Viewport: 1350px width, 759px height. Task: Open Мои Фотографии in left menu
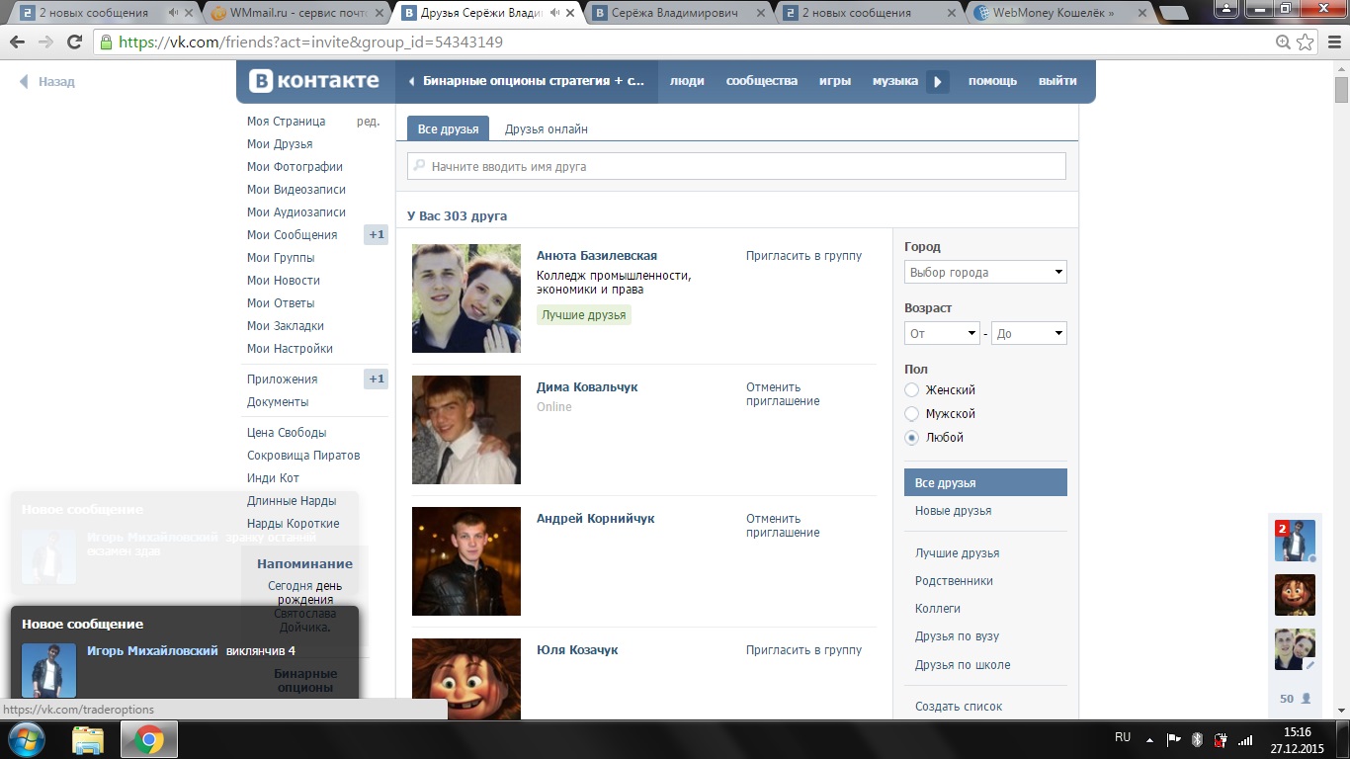[x=295, y=167]
